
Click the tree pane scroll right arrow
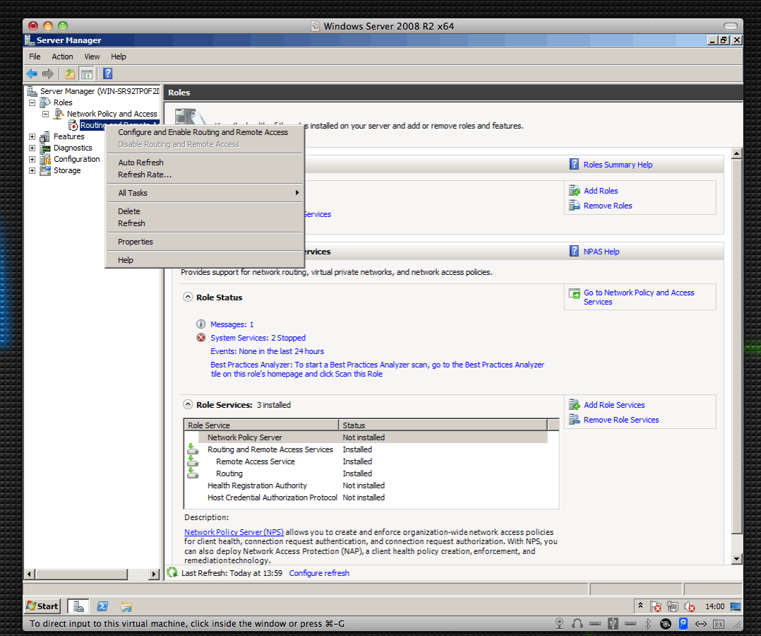coord(154,574)
